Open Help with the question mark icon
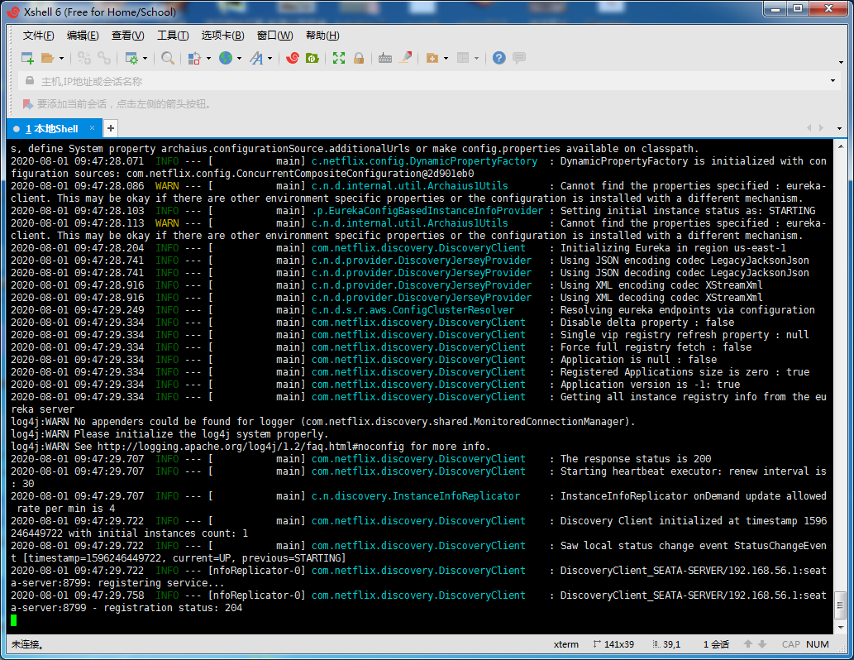This screenshot has width=854, height=660. [499, 58]
